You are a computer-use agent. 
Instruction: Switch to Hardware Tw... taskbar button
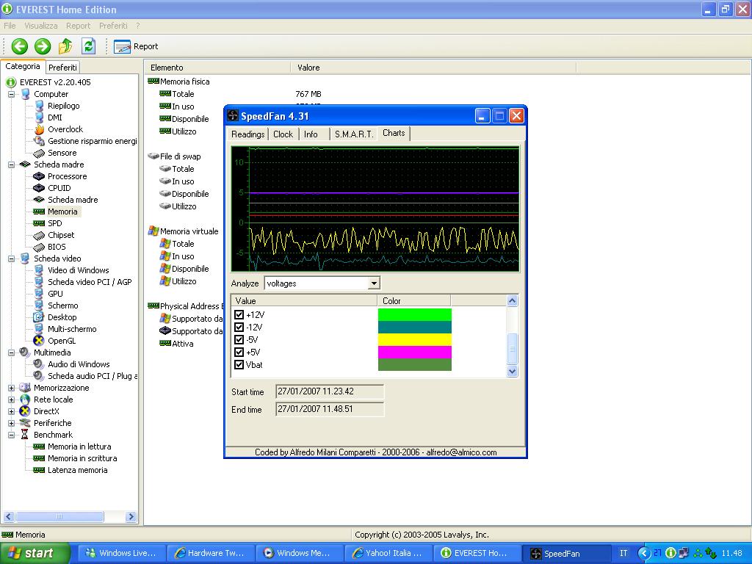click(210, 553)
